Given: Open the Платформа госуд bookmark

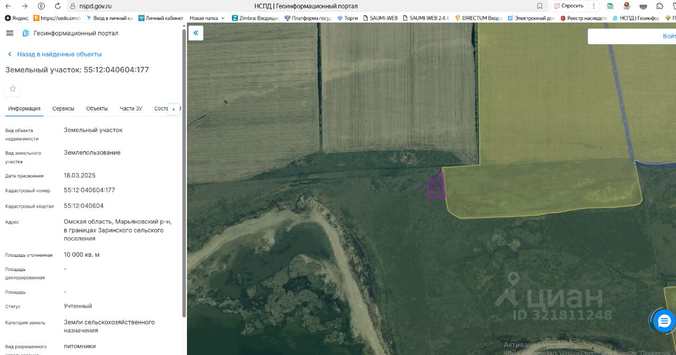Looking at the screenshot, I should click(308, 18).
